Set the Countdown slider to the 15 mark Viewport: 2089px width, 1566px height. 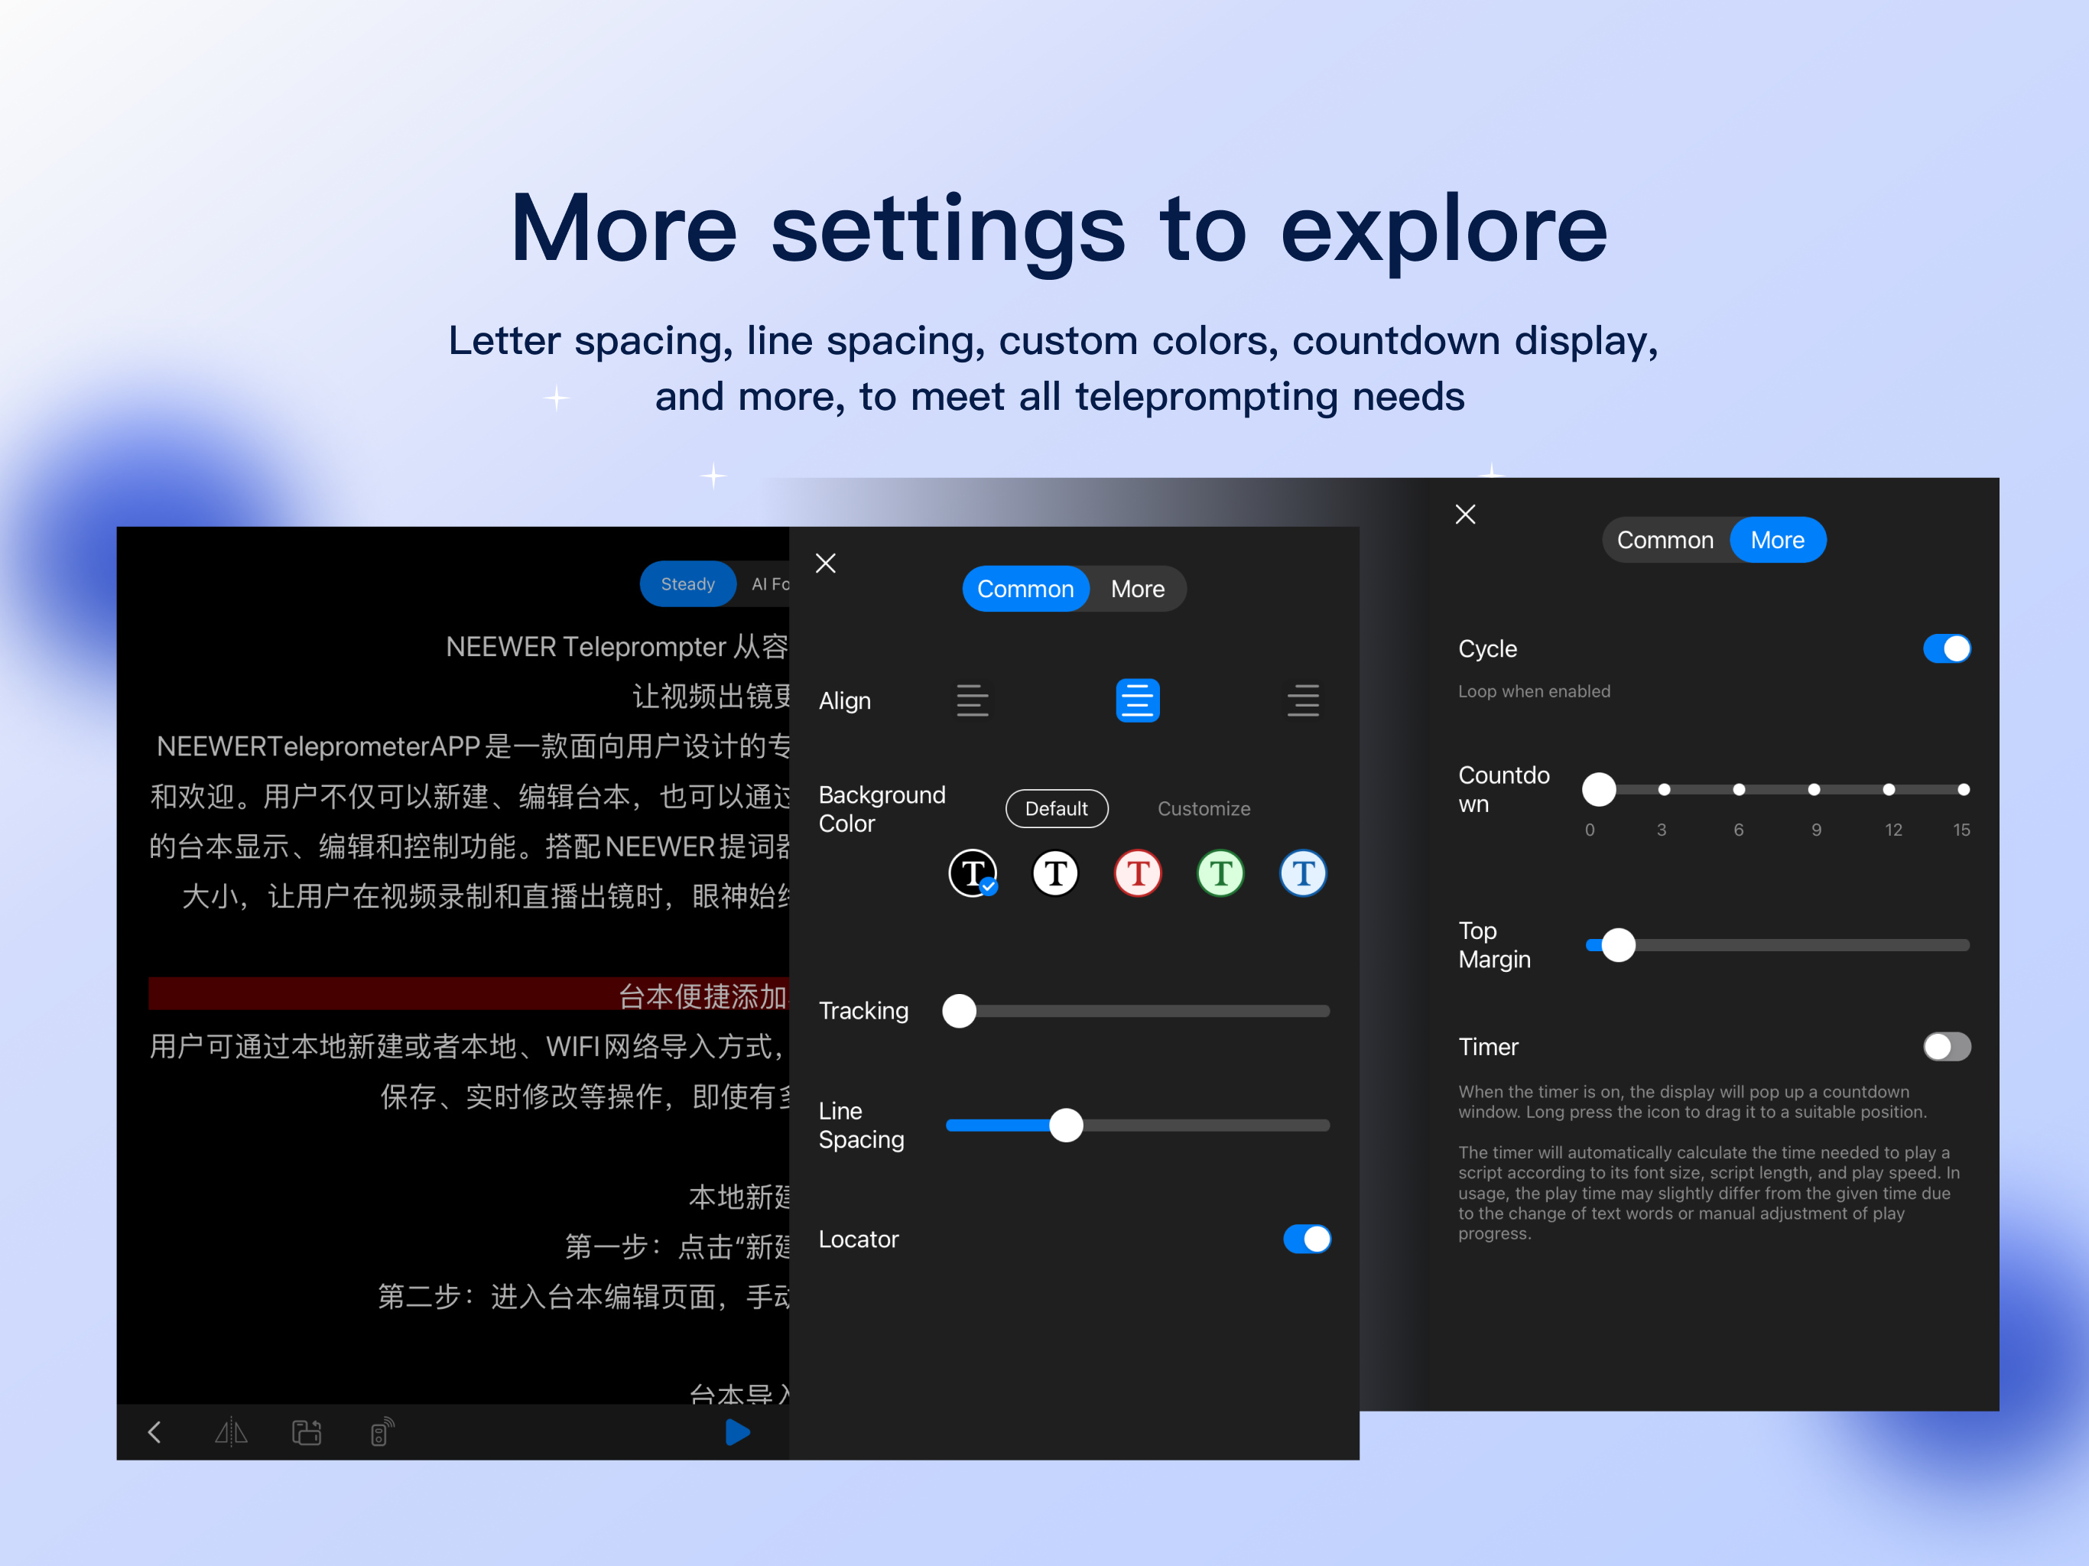click(1964, 788)
